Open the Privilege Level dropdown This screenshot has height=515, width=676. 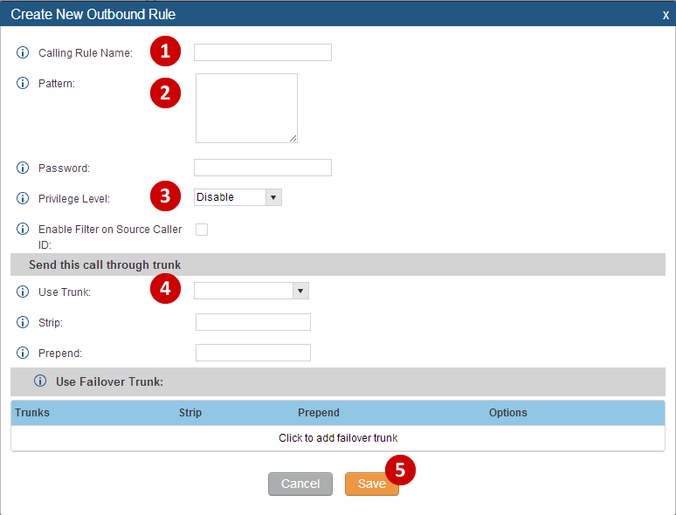coord(238,197)
